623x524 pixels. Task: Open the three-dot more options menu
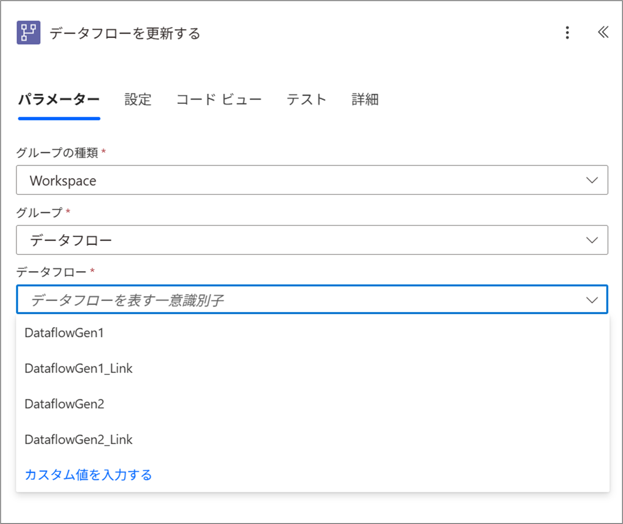coord(567,32)
